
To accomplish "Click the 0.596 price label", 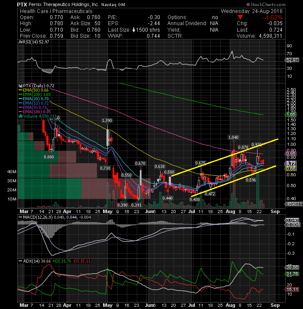I will [251, 180].
